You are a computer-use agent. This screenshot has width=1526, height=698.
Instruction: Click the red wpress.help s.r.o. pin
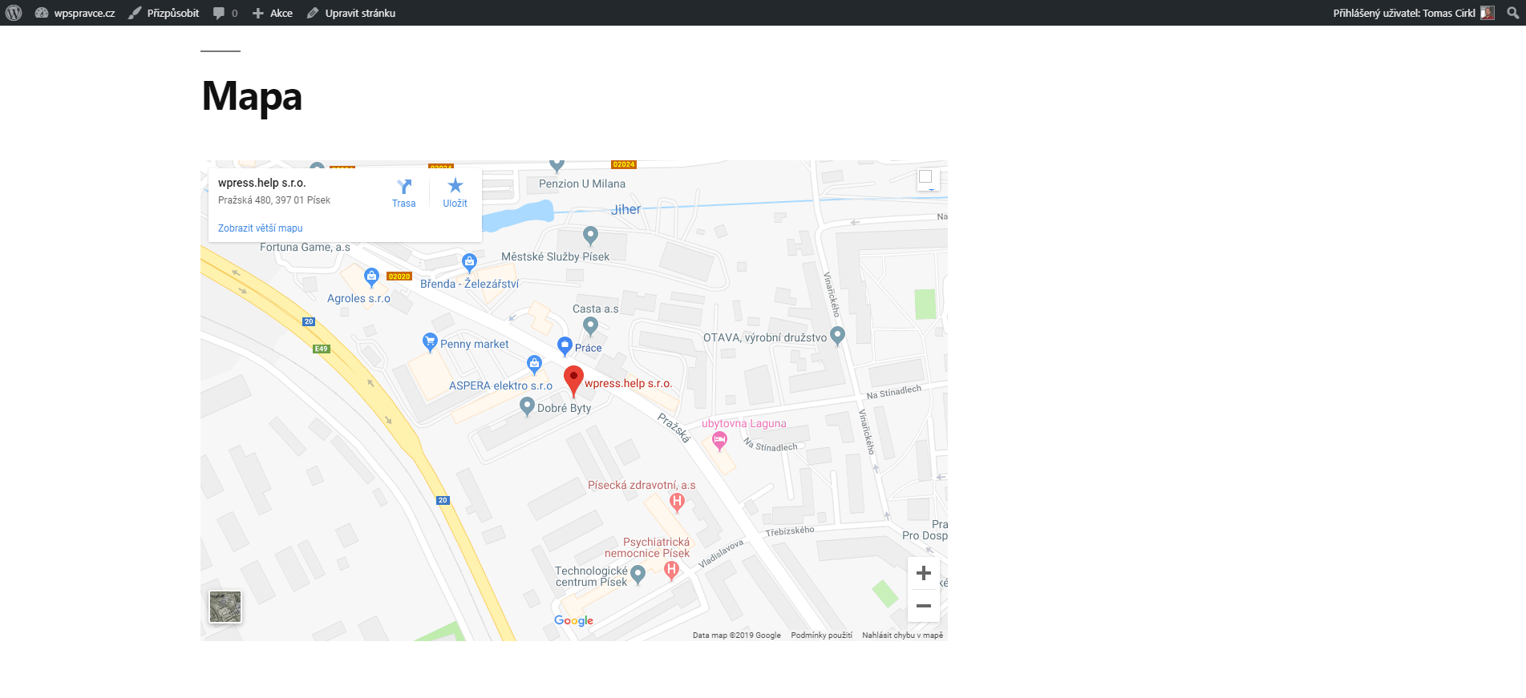coord(573,381)
